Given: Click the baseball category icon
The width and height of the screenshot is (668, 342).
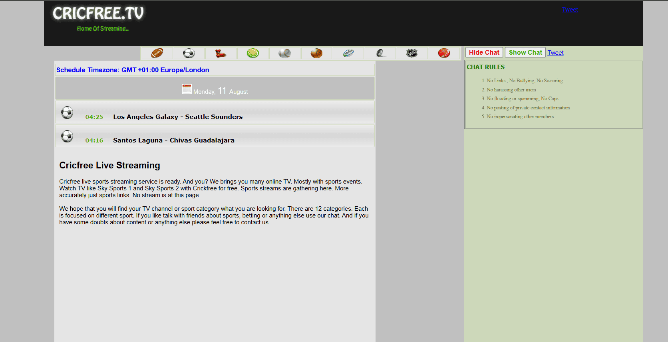Looking at the screenshot, I should coord(284,53).
